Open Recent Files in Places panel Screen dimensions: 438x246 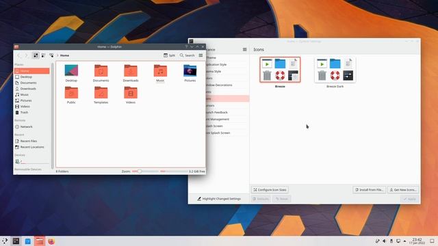click(x=32, y=141)
